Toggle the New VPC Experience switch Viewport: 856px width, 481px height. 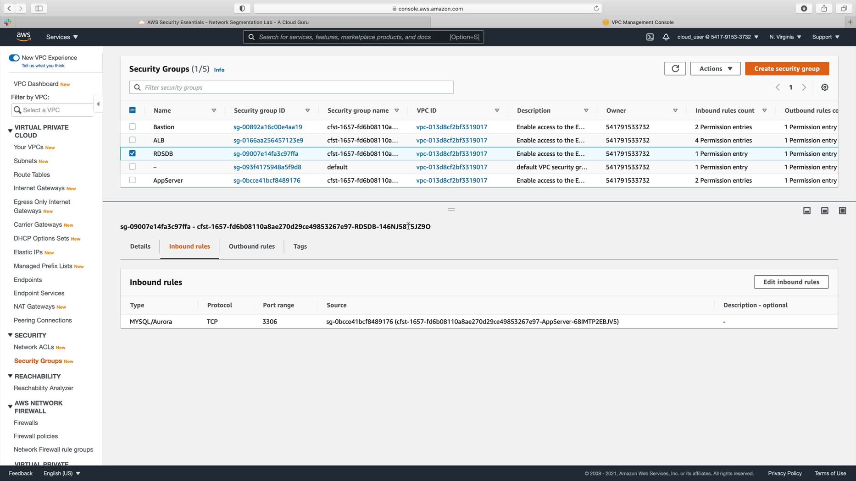click(14, 58)
